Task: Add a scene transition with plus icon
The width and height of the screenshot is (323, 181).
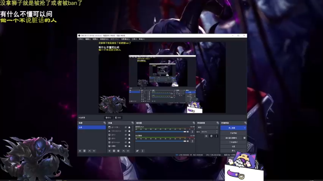Action: point(206,136)
